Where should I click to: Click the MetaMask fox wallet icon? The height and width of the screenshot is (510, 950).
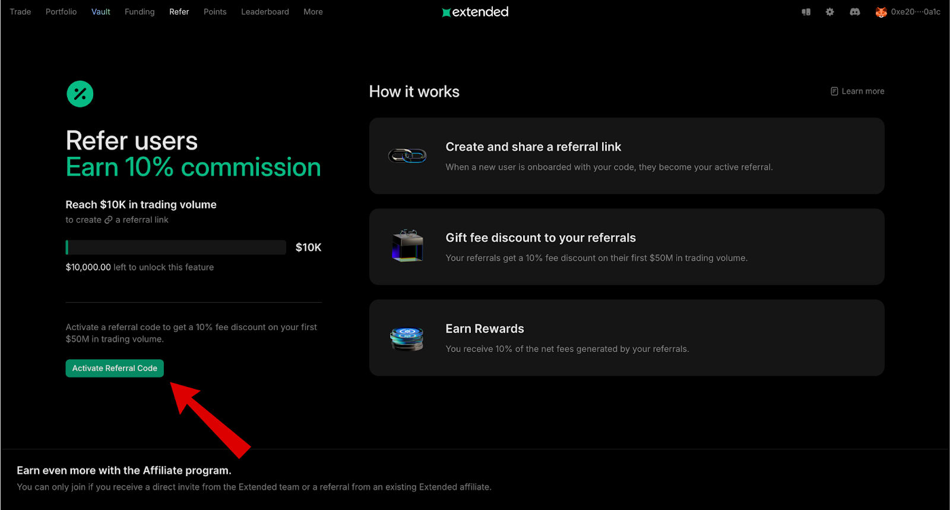click(881, 12)
